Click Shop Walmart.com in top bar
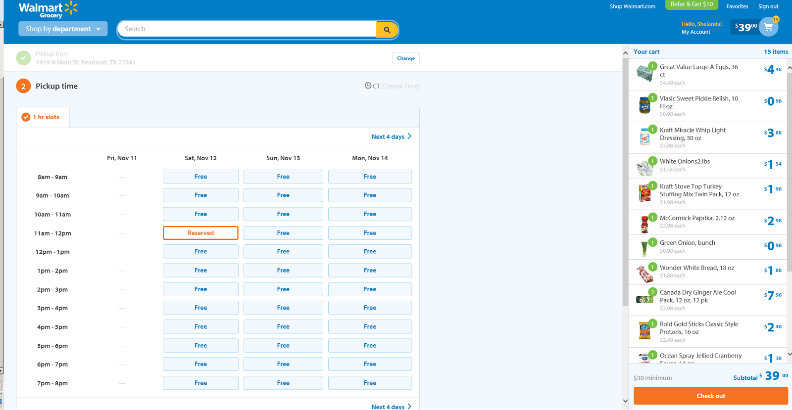The image size is (792, 410). click(632, 6)
